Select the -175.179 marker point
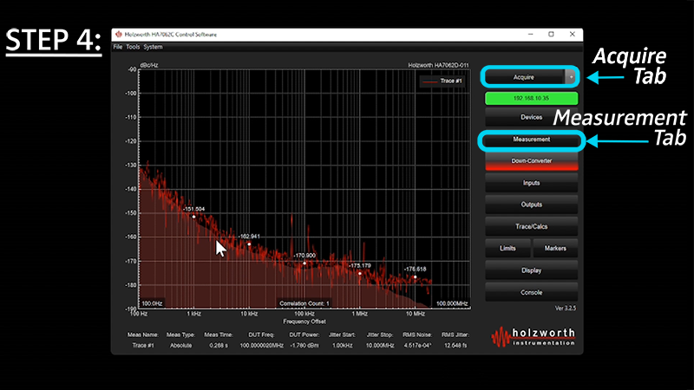Image resolution: width=694 pixels, height=390 pixels. pyautogui.click(x=360, y=273)
